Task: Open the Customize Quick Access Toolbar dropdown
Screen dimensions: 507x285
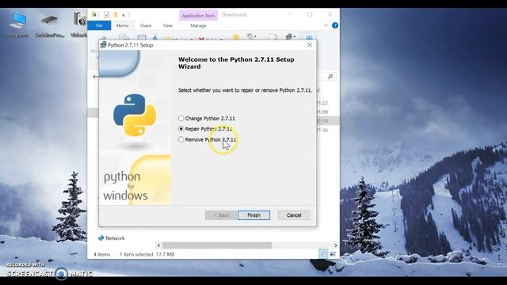Action: click(x=124, y=15)
